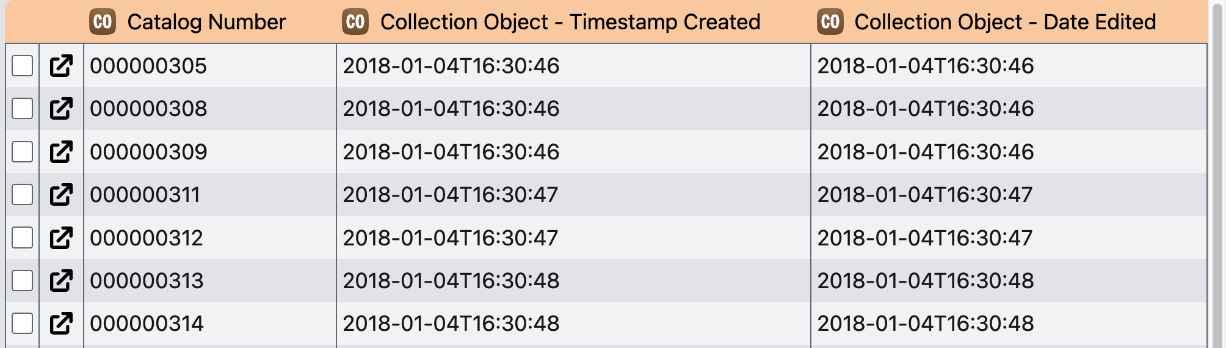
Task: Click the vertical scrollbar on the right
Action: point(1216,174)
